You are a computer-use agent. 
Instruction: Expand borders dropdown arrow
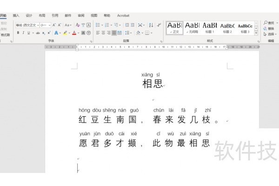(x=152, y=33)
